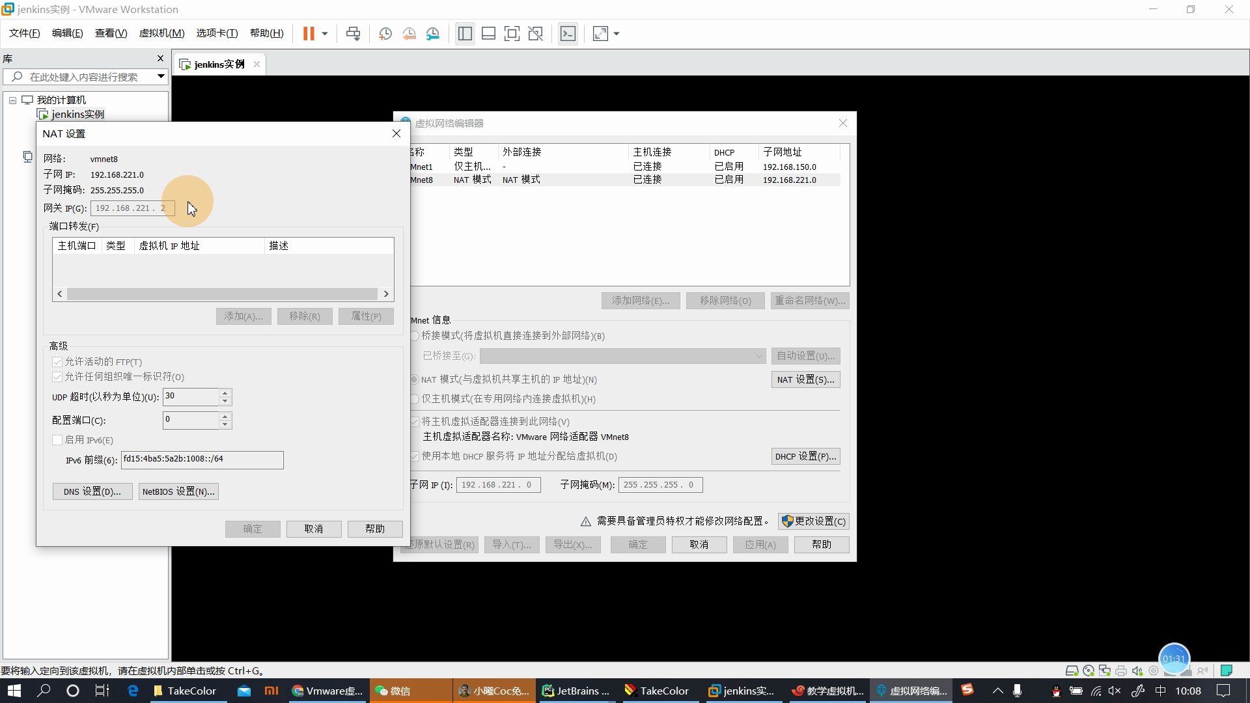Viewport: 1250px width, 703px height.
Task: Toggle the thumbnail bar view icon
Action: pos(488,33)
